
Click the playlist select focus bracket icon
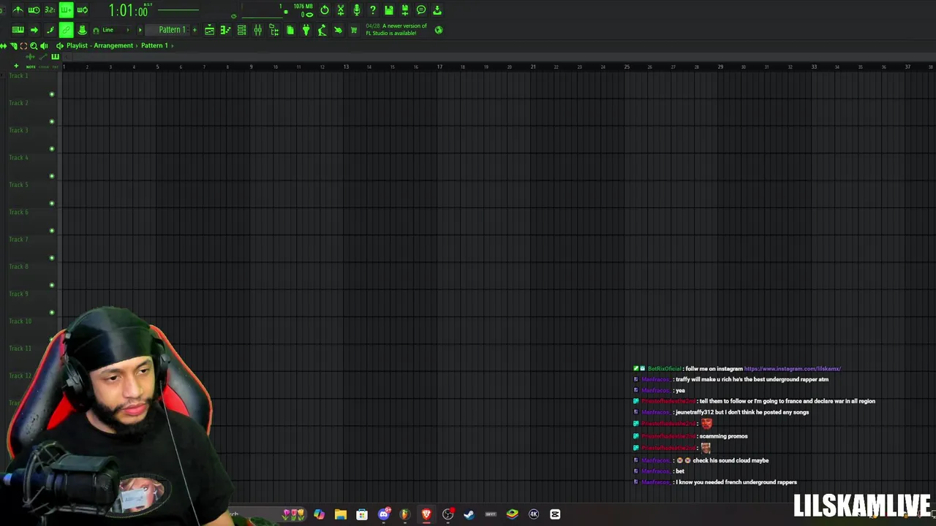coord(23,46)
